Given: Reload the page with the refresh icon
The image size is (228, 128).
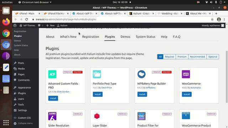Looking at the screenshot, I should 26,19.
